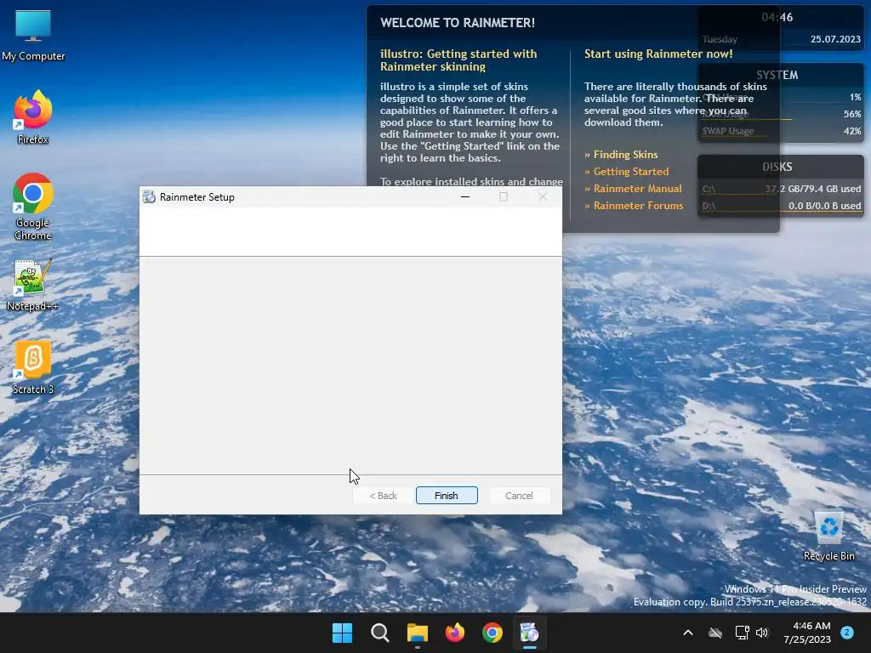871x653 pixels.
Task: Show hidden system tray icons
Action: [x=687, y=633]
